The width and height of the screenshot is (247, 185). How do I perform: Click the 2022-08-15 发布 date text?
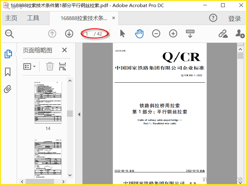tap(124, 171)
